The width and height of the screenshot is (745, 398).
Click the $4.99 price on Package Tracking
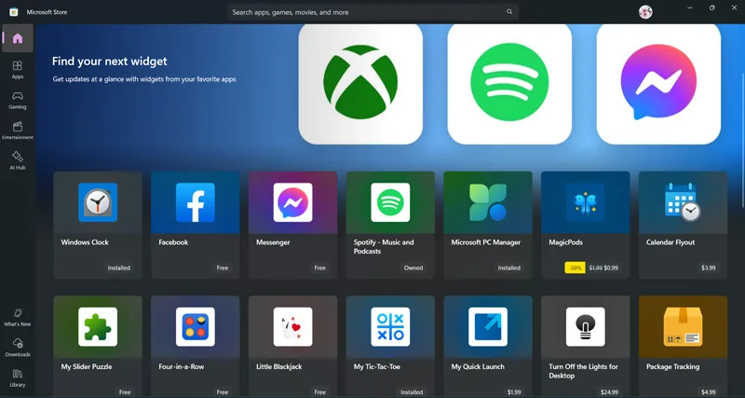tap(708, 392)
